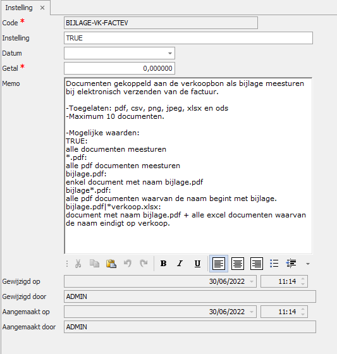Viewport: 337px width, 354px height.
Task: Click memo line "enkel document met naam bijlage.pdf"
Action: 135,182
